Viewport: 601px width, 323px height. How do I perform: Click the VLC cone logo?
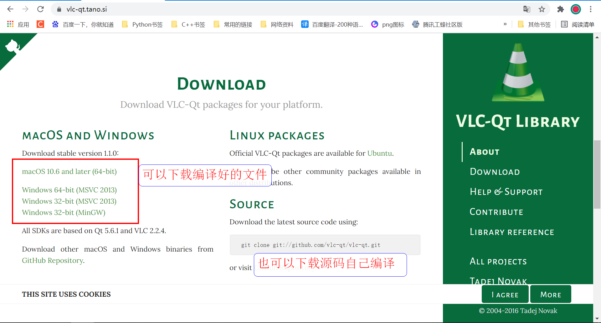click(518, 72)
